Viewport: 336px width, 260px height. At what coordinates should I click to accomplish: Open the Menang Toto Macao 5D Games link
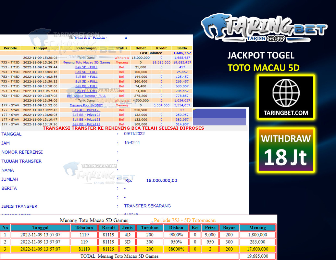pyautogui.click(x=86, y=62)
